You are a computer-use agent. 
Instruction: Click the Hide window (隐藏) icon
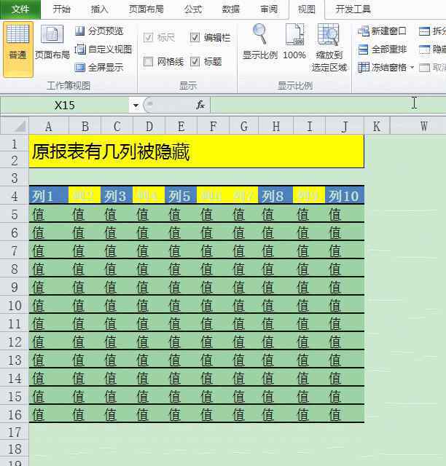424,50
